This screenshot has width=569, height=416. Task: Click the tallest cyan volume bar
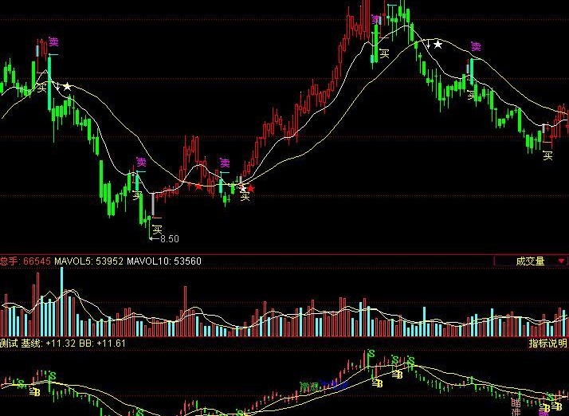61,302
